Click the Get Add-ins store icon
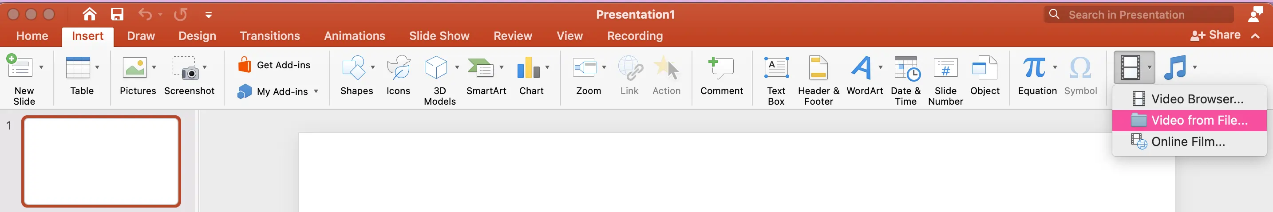1273x212 pixels. (245, 65)
